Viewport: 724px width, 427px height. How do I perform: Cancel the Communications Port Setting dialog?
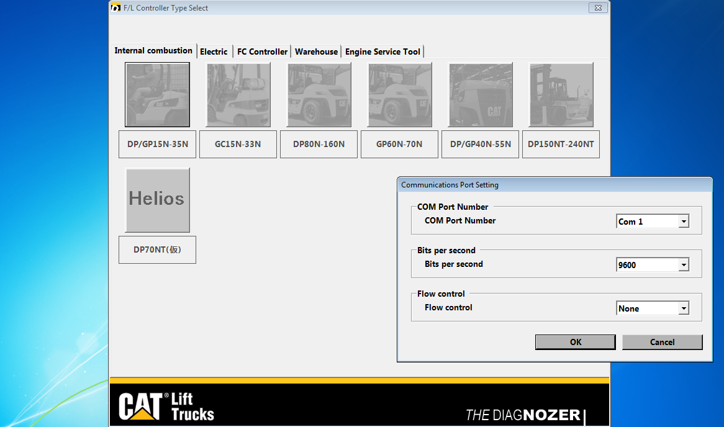tap(662, 342)
